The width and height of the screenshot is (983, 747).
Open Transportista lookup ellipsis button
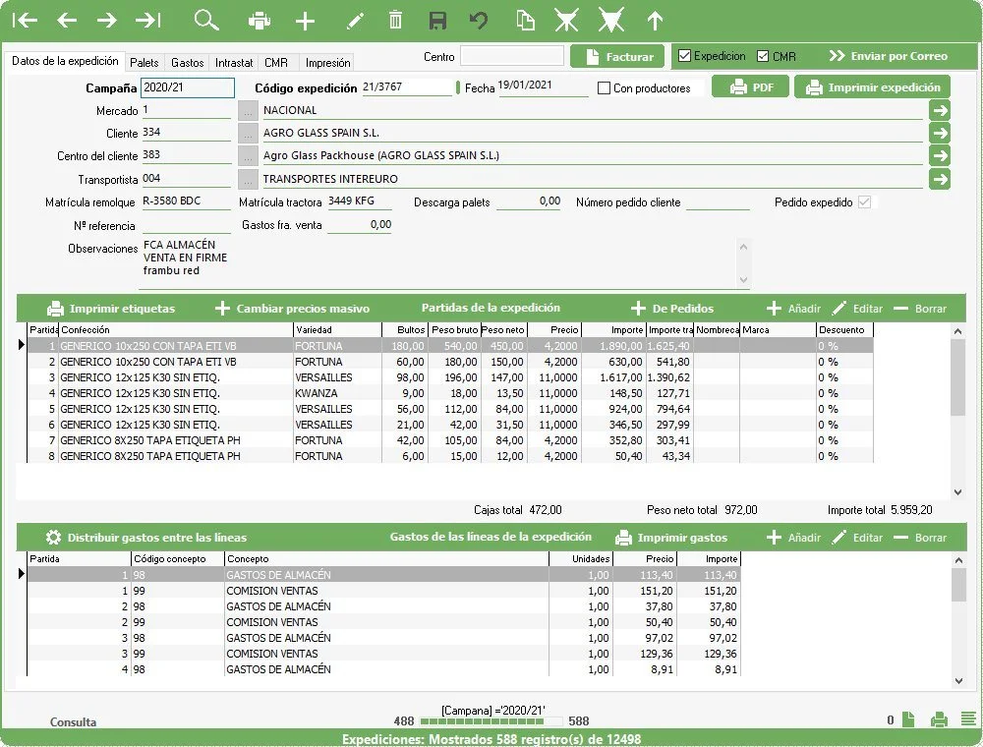click(x=249, y=179)
